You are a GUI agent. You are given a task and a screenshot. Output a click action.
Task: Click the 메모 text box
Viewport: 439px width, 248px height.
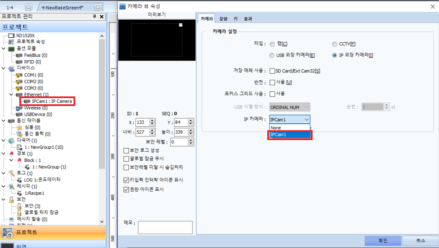point(165,227)
